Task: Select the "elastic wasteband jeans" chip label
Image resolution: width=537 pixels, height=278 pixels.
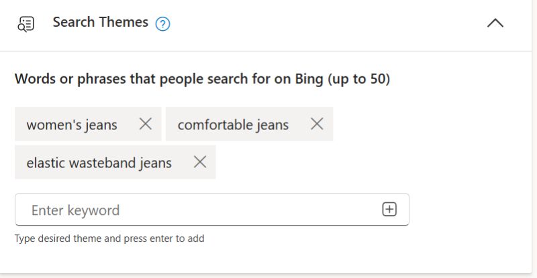Action: point(99,163)
